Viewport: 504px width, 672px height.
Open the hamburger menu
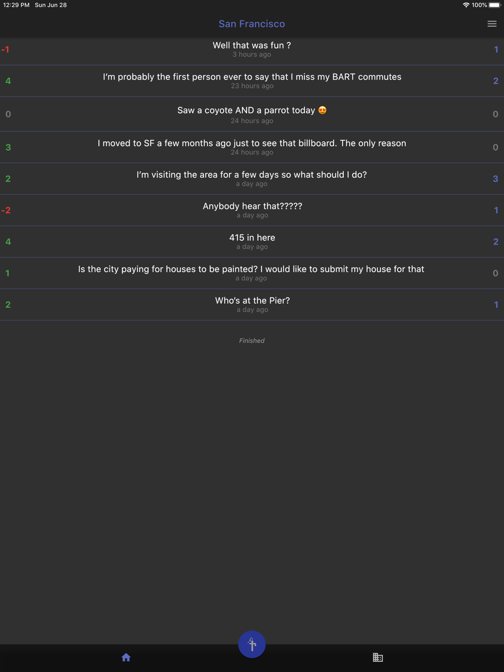coord(492,24)
